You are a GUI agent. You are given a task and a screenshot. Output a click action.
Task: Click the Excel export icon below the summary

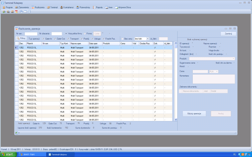click(16, 133)
